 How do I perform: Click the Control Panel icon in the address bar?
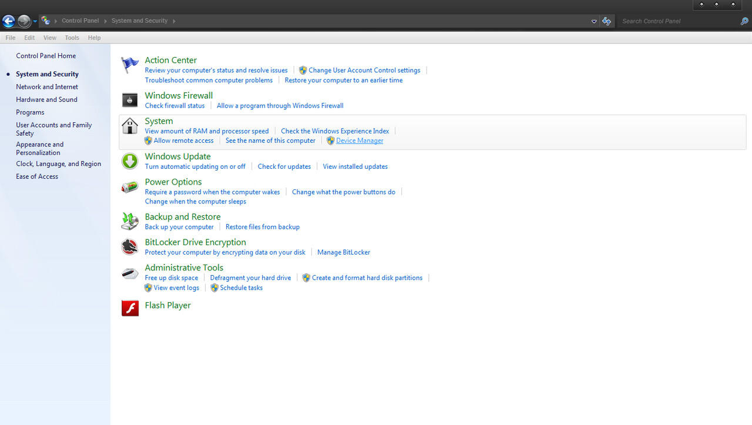point(45,21)
